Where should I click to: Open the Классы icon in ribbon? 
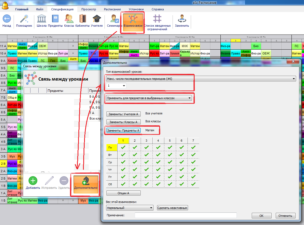coord(69,19)
